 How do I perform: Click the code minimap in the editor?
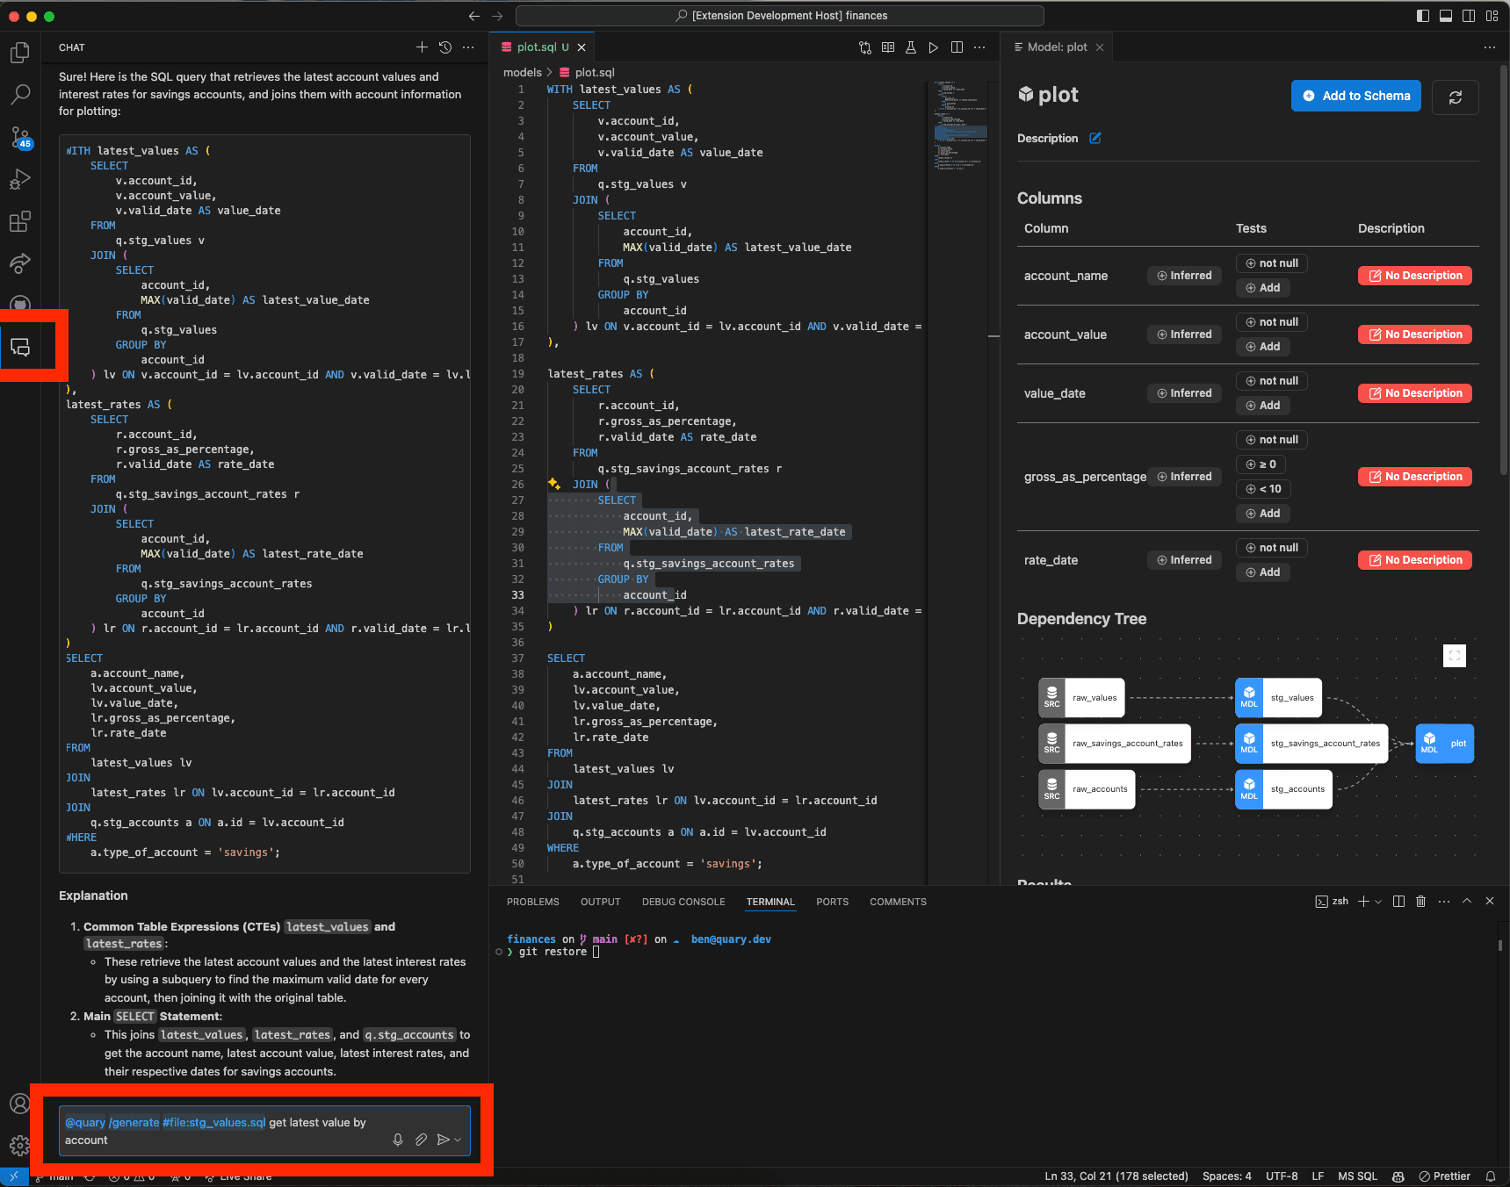(x=959, y=125)
